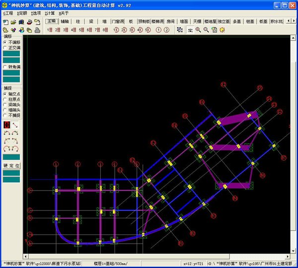The width and height of the screenshot is (298, 268).
Task: Open the 工程 menu
Action: 8,13
